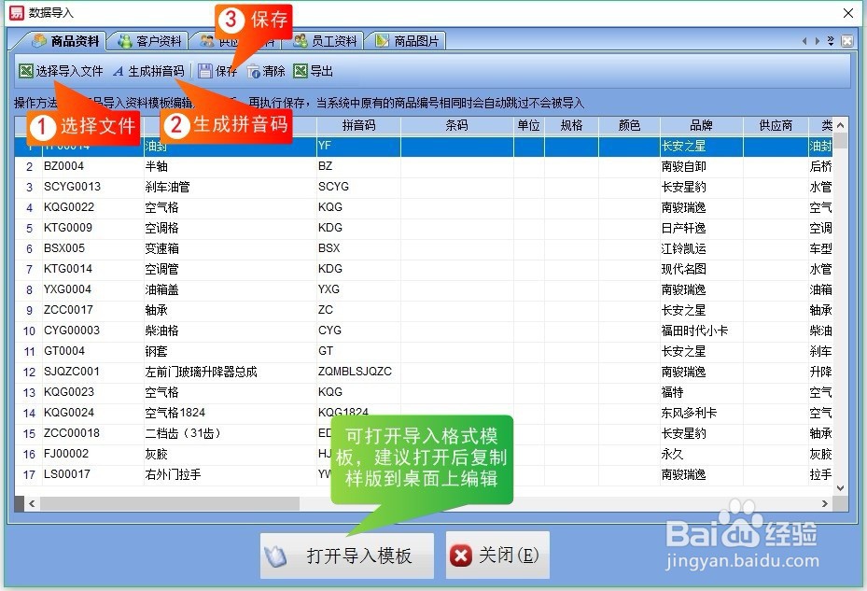This screenshot has width=867, height=591.
Task: Switch to the 商品资料 tab
Action: 66,41
